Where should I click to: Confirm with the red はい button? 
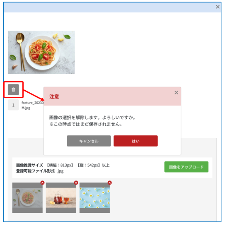point(135,141)
